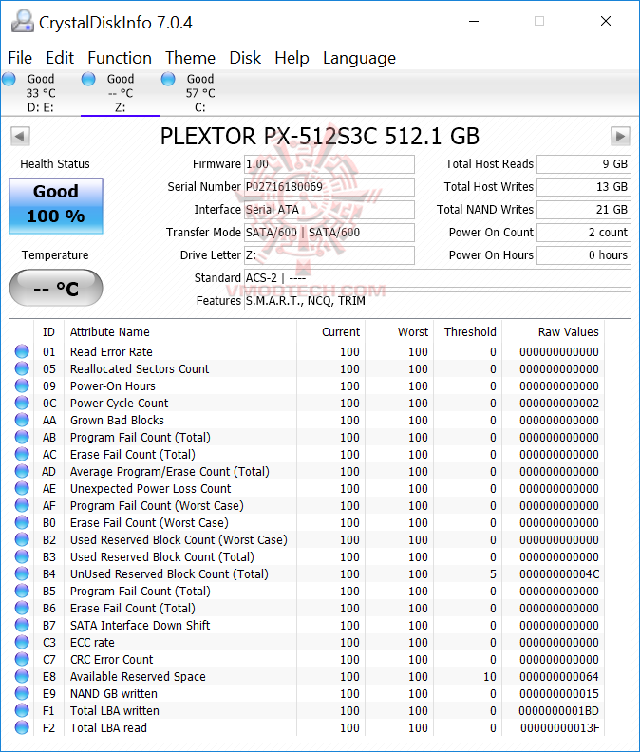
Task: Click raw value 000000000064
Action: point(559,677)
